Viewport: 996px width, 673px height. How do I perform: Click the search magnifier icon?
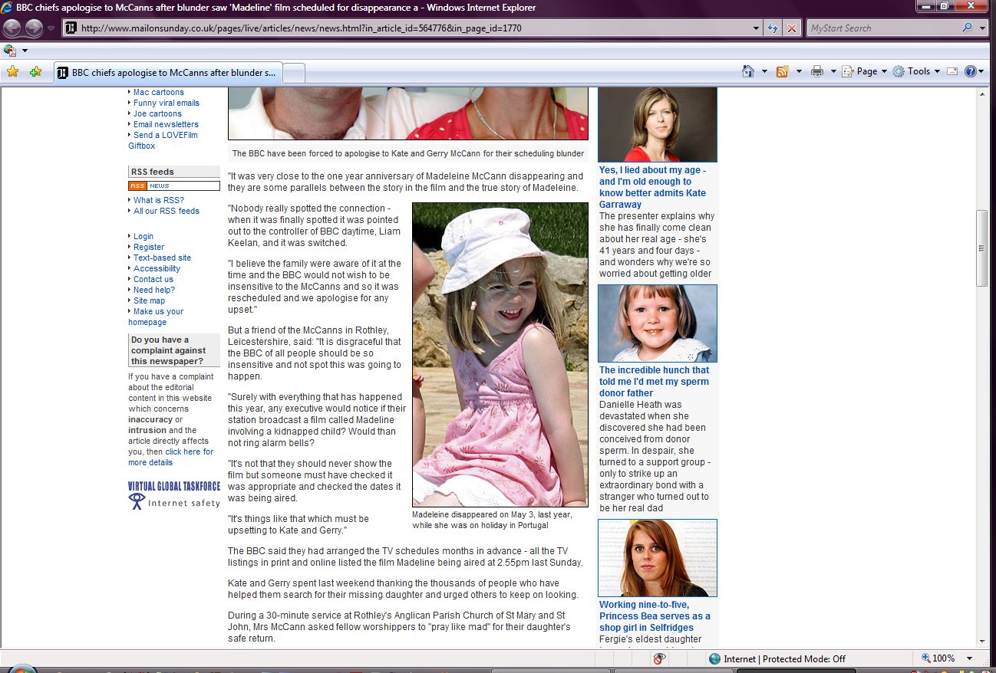pos(967,28)
